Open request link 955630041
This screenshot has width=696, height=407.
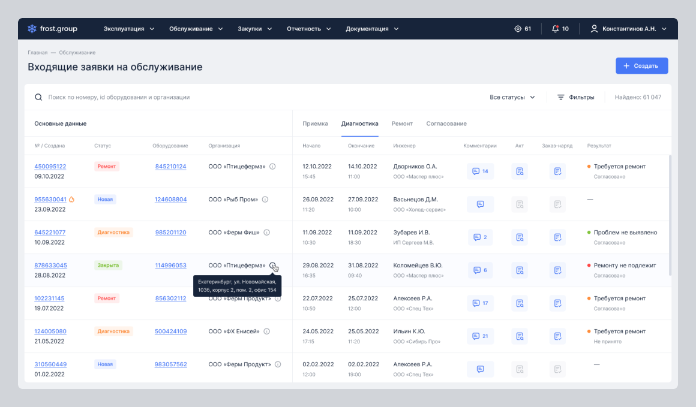point(50,200)
